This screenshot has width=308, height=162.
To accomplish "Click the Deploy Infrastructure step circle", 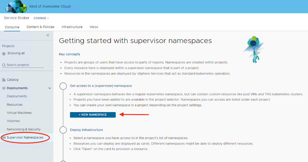I will (63, 130).
